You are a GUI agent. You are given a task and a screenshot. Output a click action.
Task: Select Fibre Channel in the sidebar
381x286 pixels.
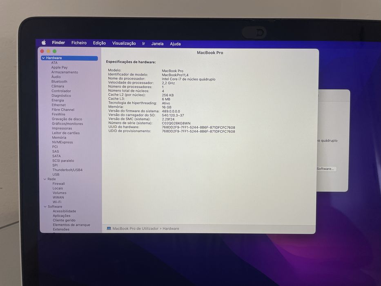[63, 109]
